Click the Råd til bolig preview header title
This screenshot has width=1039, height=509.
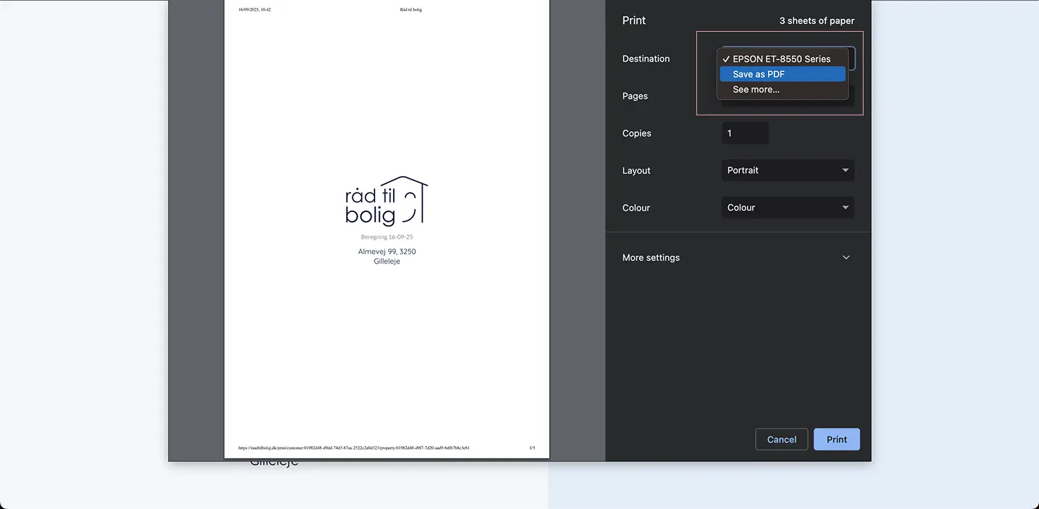tap(410, 10)
